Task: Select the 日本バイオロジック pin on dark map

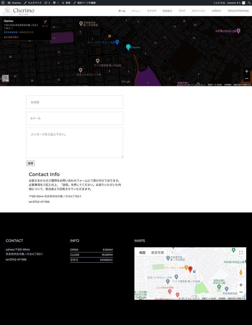Action: [80, 70]
